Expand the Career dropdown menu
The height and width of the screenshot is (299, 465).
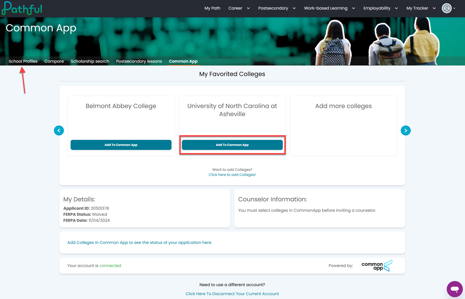pyautogui.click(x=239, y=8)
